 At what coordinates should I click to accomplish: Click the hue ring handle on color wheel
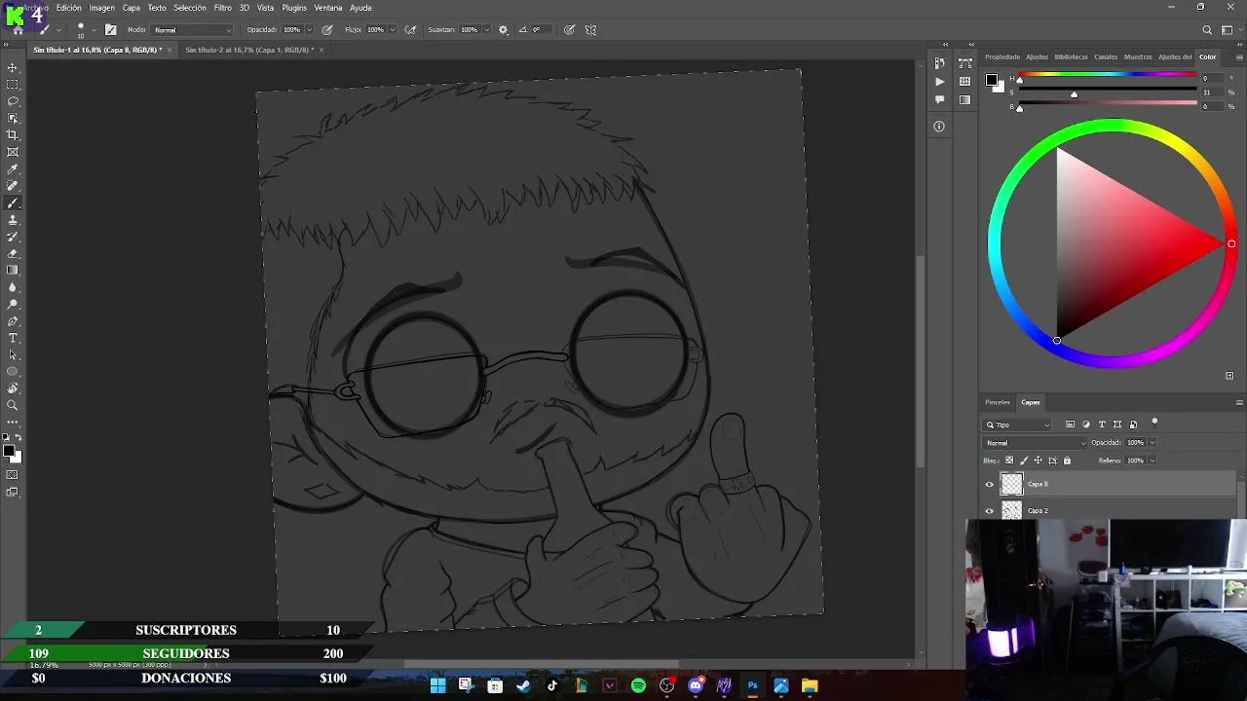coord(1231,244)
